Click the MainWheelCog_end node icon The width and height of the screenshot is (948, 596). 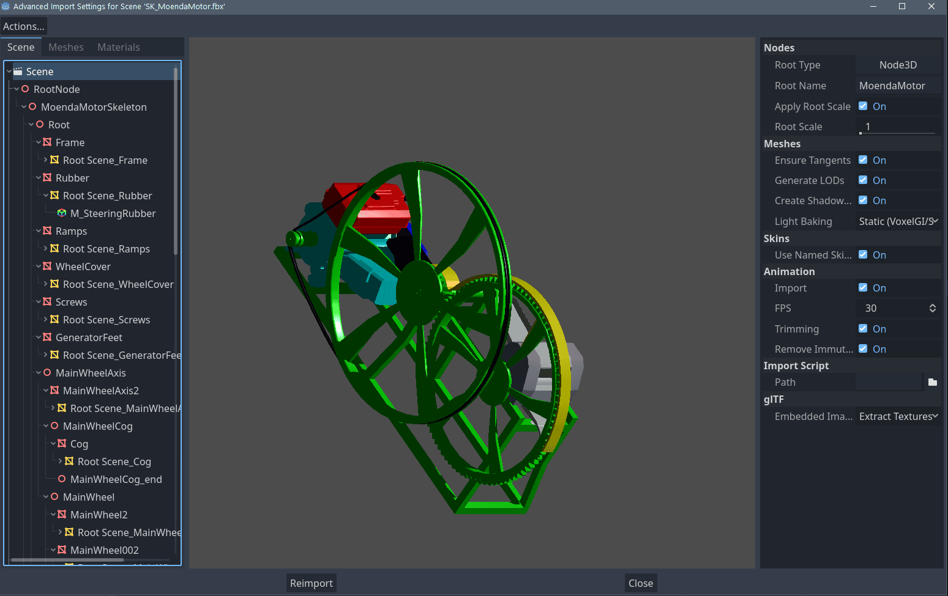tap(62, 479)
